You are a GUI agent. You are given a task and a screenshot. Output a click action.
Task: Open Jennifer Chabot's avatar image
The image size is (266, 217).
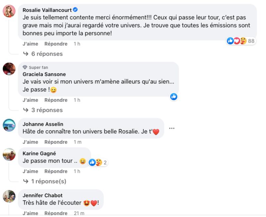(x=9, y=196)
